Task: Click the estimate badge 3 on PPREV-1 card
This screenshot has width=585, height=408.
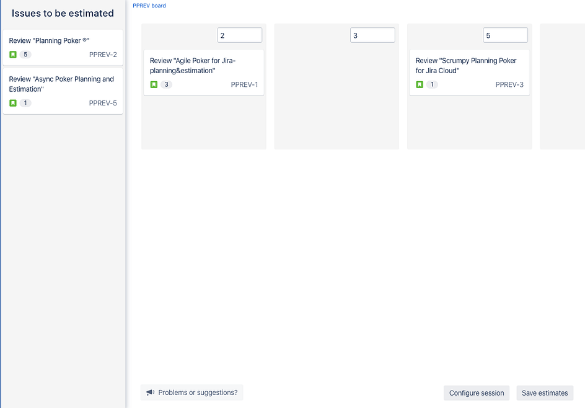Action: tap(165, 84)
